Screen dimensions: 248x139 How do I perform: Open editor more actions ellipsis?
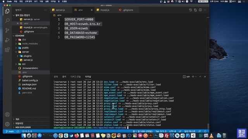pyautogui.click(x=205, y=10)
